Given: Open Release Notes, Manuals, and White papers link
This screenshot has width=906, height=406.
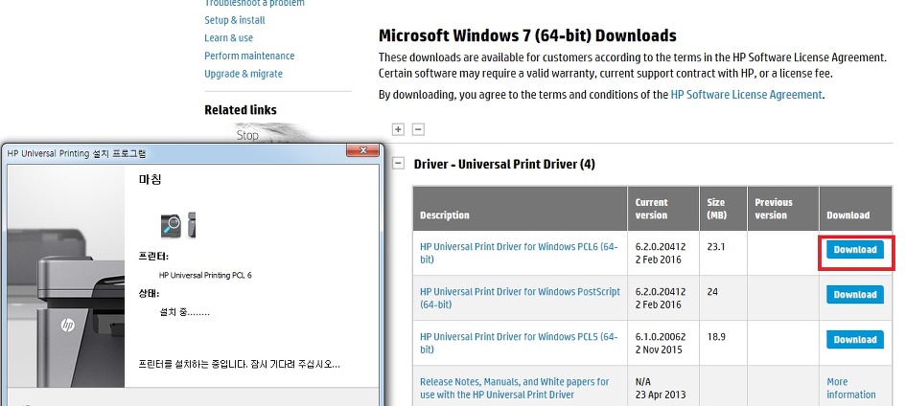Looking at the screenshot, I should pos(514,388).
